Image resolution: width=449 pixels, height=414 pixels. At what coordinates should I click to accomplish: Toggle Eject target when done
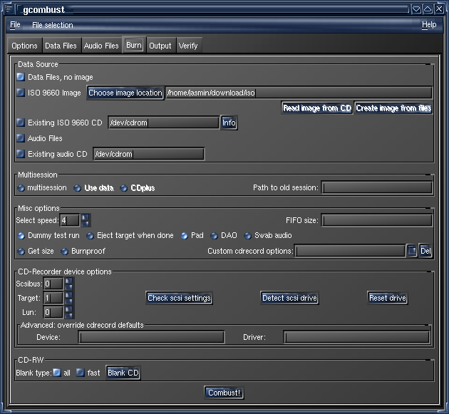click(x=91, y=235)
